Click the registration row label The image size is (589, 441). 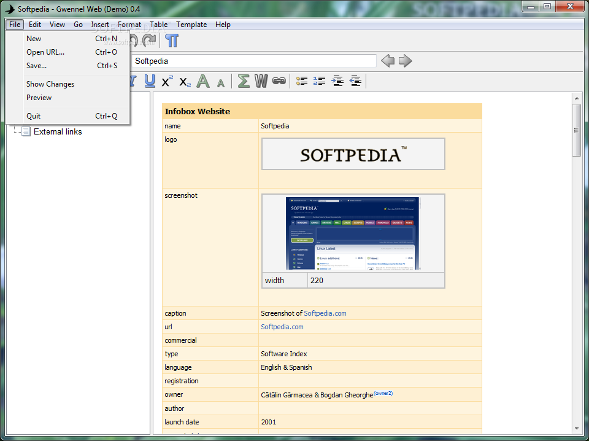[182, 381]
